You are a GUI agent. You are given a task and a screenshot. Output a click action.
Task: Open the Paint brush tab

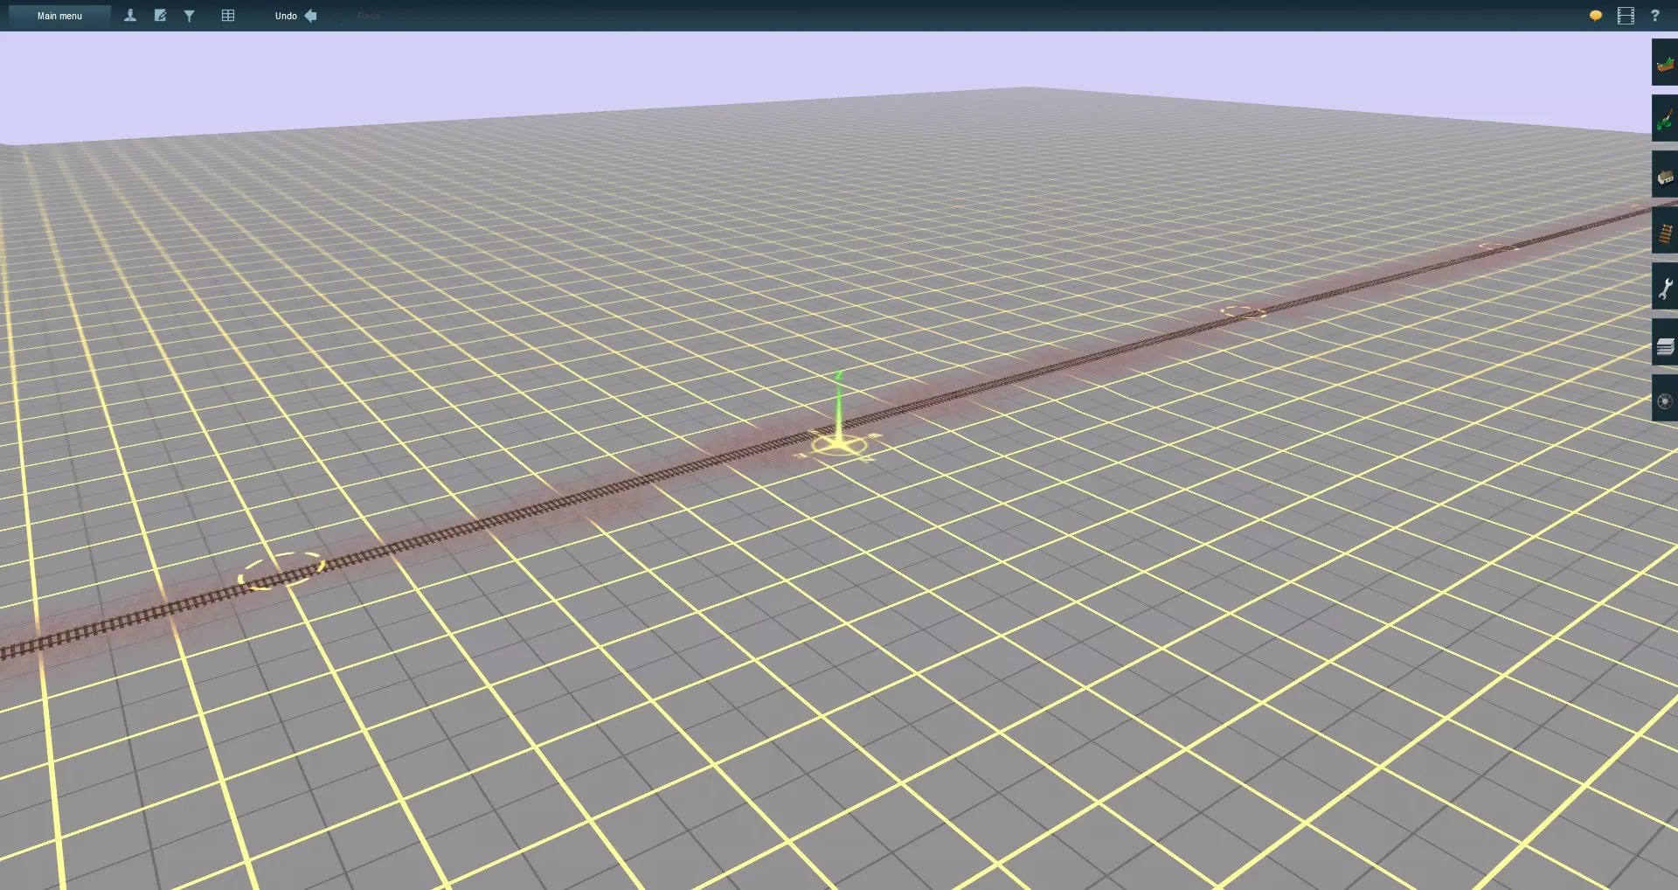(1665, 120)
